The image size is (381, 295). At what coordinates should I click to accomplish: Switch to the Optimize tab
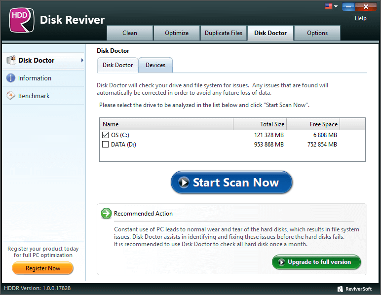pos(177,33)
